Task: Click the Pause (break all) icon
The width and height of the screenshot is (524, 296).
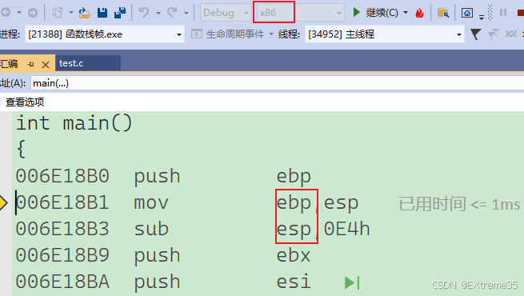Action: 503,13
